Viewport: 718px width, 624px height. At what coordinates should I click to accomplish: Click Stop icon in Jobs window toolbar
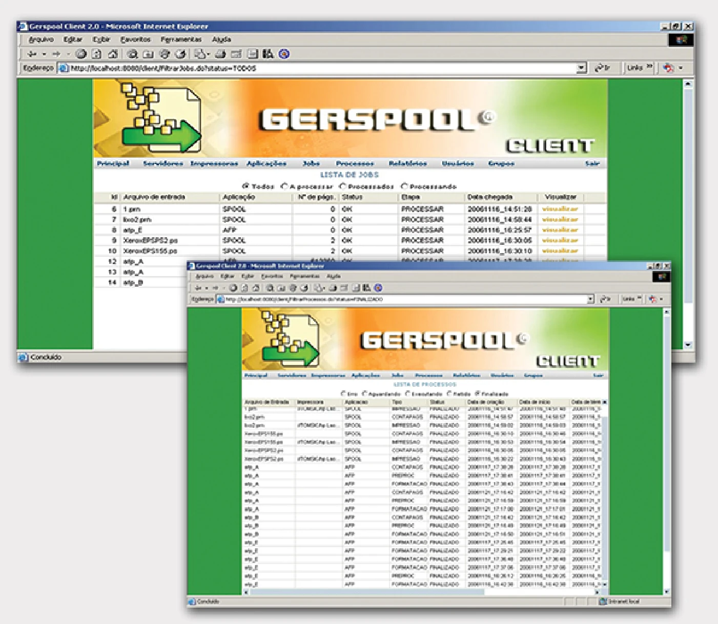(80, 54)
